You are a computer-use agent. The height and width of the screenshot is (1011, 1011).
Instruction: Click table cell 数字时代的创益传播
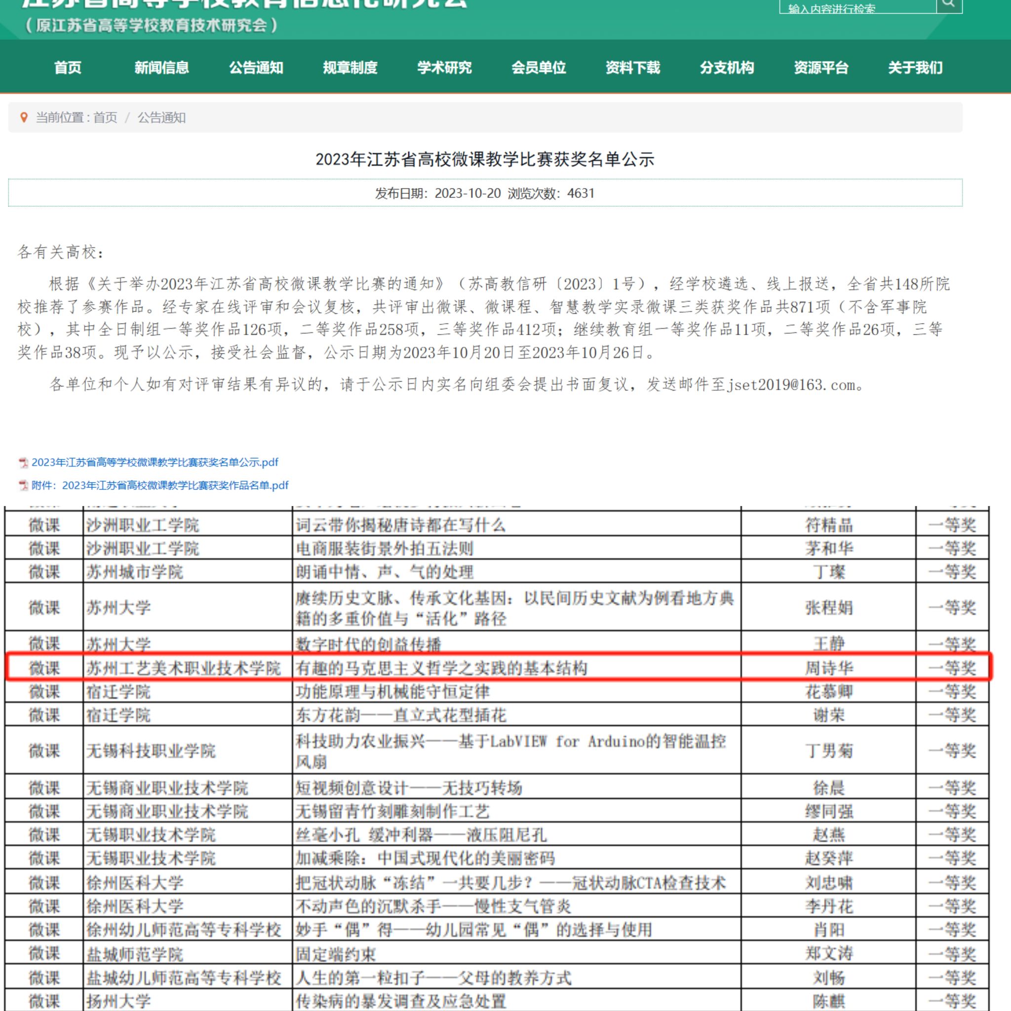click(516, 643)
